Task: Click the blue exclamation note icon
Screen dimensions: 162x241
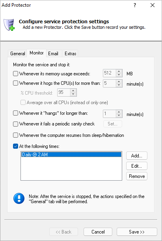Action: 19,198
